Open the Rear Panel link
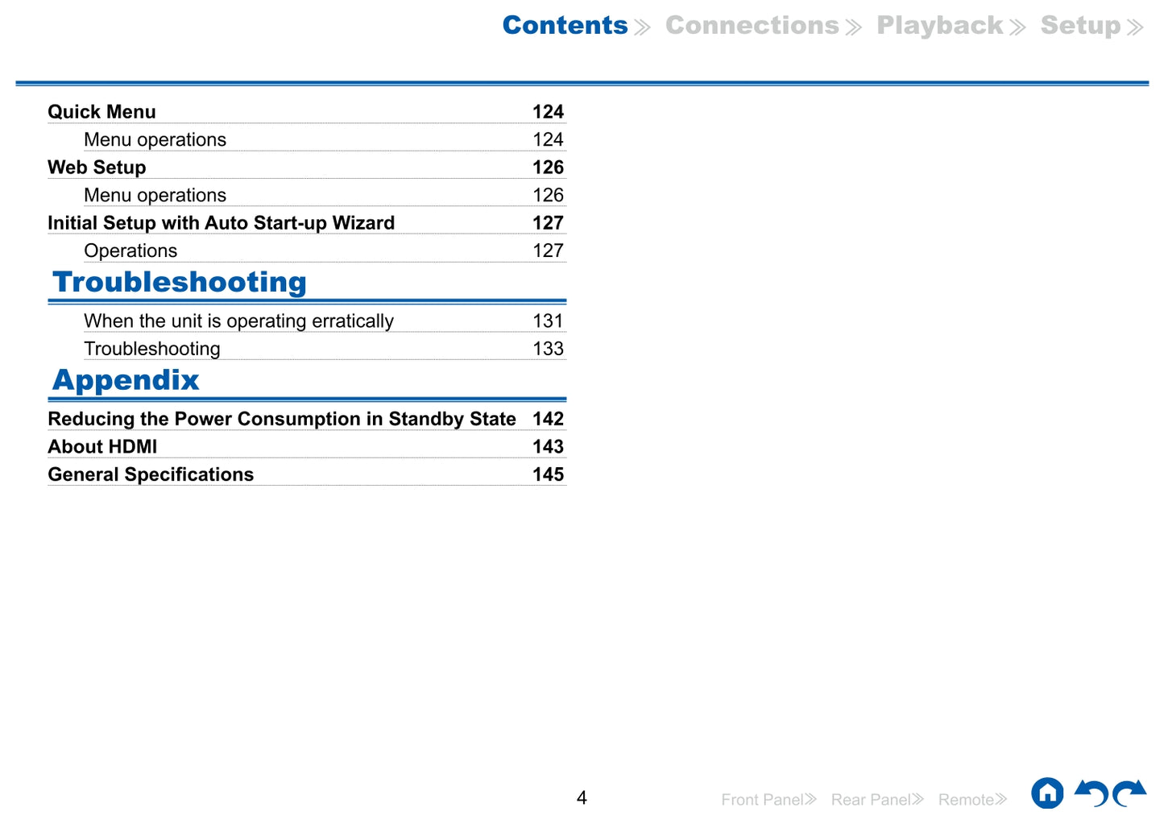 876,799
